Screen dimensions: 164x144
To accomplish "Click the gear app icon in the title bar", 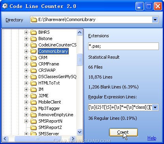I will [5, 6].
